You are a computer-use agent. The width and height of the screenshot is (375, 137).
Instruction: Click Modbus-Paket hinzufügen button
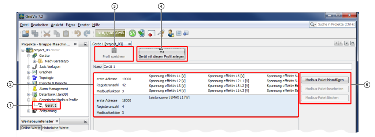pos(324,80)
